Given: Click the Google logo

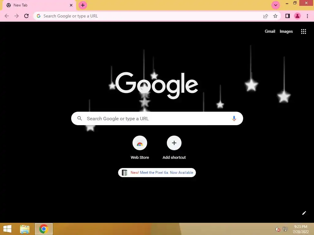Looking at the screenshot, I should (x=157, y=85).
